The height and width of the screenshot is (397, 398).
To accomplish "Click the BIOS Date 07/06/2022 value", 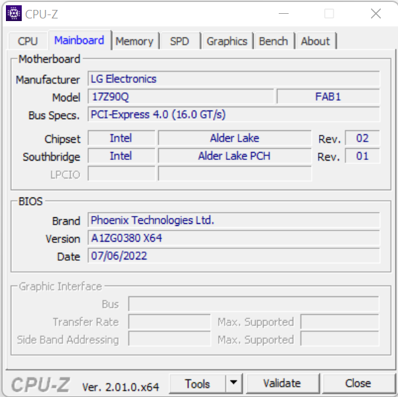I will pyautogui.click(x=234, y=255).
